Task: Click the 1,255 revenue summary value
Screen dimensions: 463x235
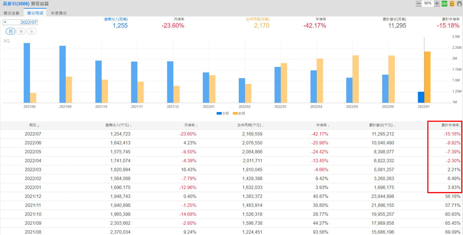Action: 120,26
